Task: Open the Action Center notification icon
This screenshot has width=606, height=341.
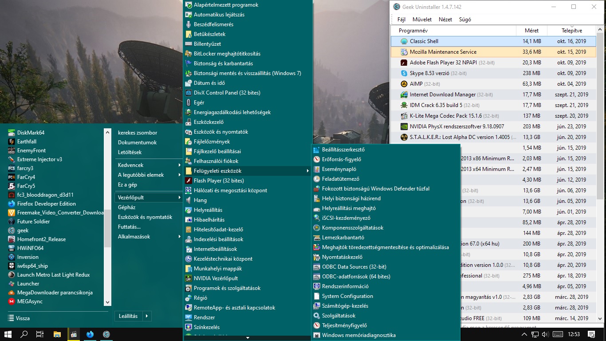Action: point(591,334)
